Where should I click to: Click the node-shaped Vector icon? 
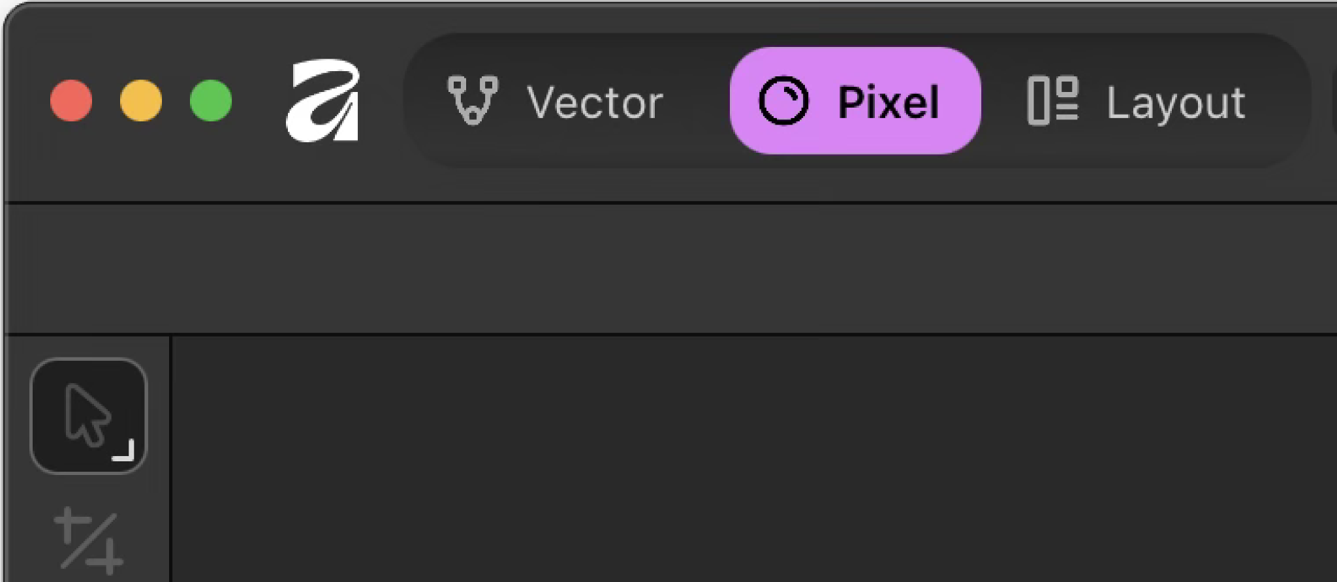click(473, 100)
